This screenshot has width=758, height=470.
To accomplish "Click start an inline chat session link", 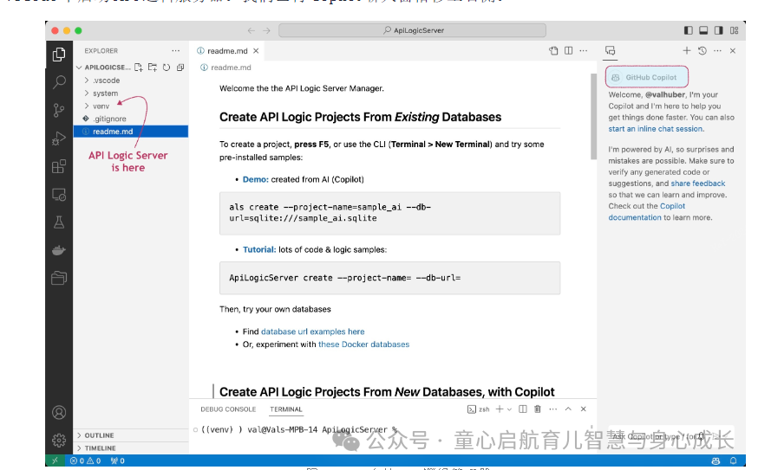I will tap(655, 129).
